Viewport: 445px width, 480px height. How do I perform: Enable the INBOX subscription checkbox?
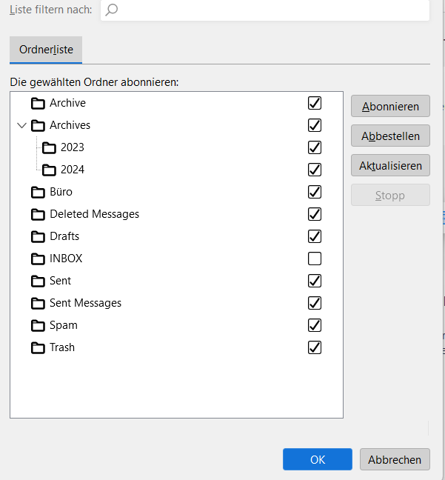(x=315, y=259)
